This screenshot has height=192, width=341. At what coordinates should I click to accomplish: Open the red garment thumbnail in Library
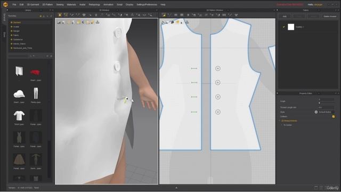tap(35, 73)
